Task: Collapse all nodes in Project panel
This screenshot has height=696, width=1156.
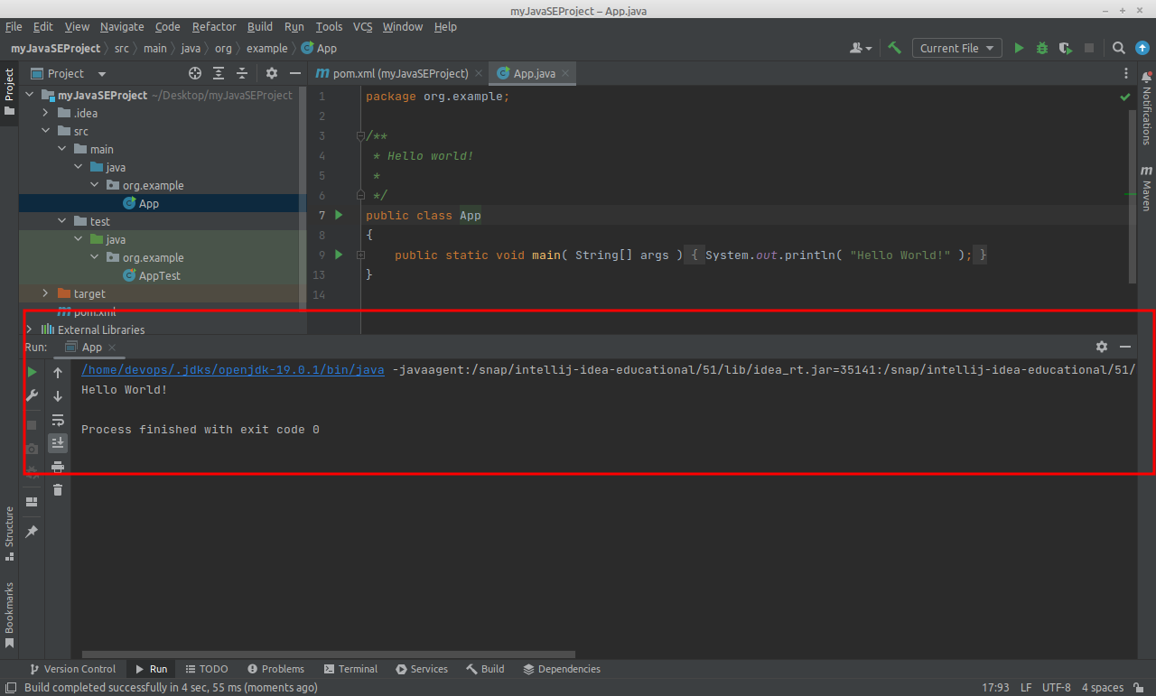Action: (242, 73)
